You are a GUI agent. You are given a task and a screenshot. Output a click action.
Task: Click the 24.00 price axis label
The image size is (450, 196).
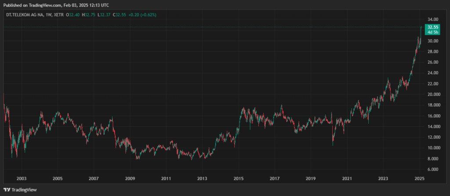pyautogui.click(x=433, y=73)
